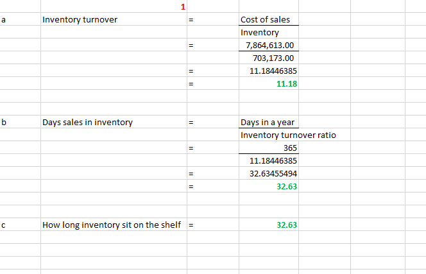Click 11.18446385 directly above green 11.18
This screenshot has width=426, height=274.
click(271, 71)
